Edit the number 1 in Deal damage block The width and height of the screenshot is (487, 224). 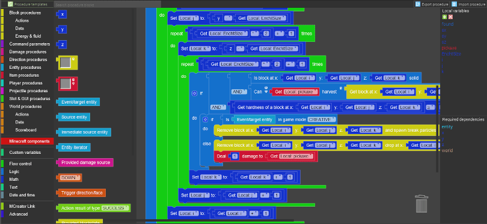[235, 156]
